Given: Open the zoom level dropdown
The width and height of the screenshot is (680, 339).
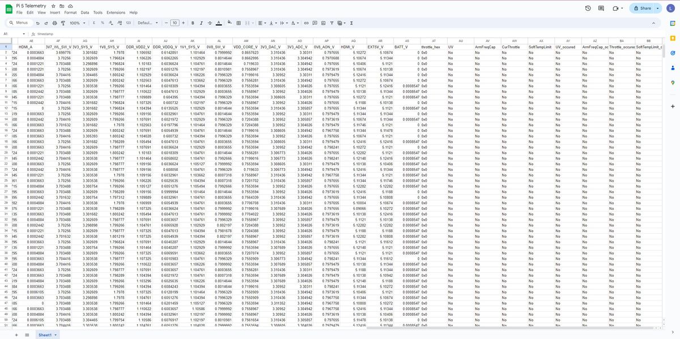Looking at the screenshot, I should tap(76, 23).
